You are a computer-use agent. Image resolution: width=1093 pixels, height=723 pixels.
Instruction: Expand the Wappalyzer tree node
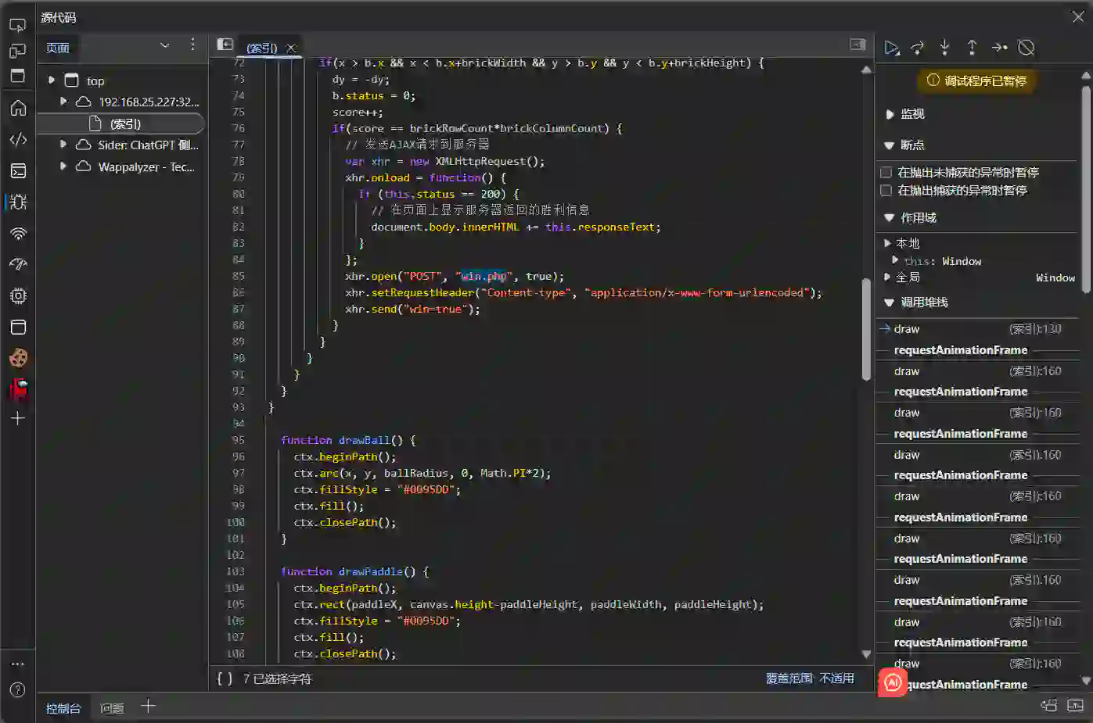click(63, 166)
